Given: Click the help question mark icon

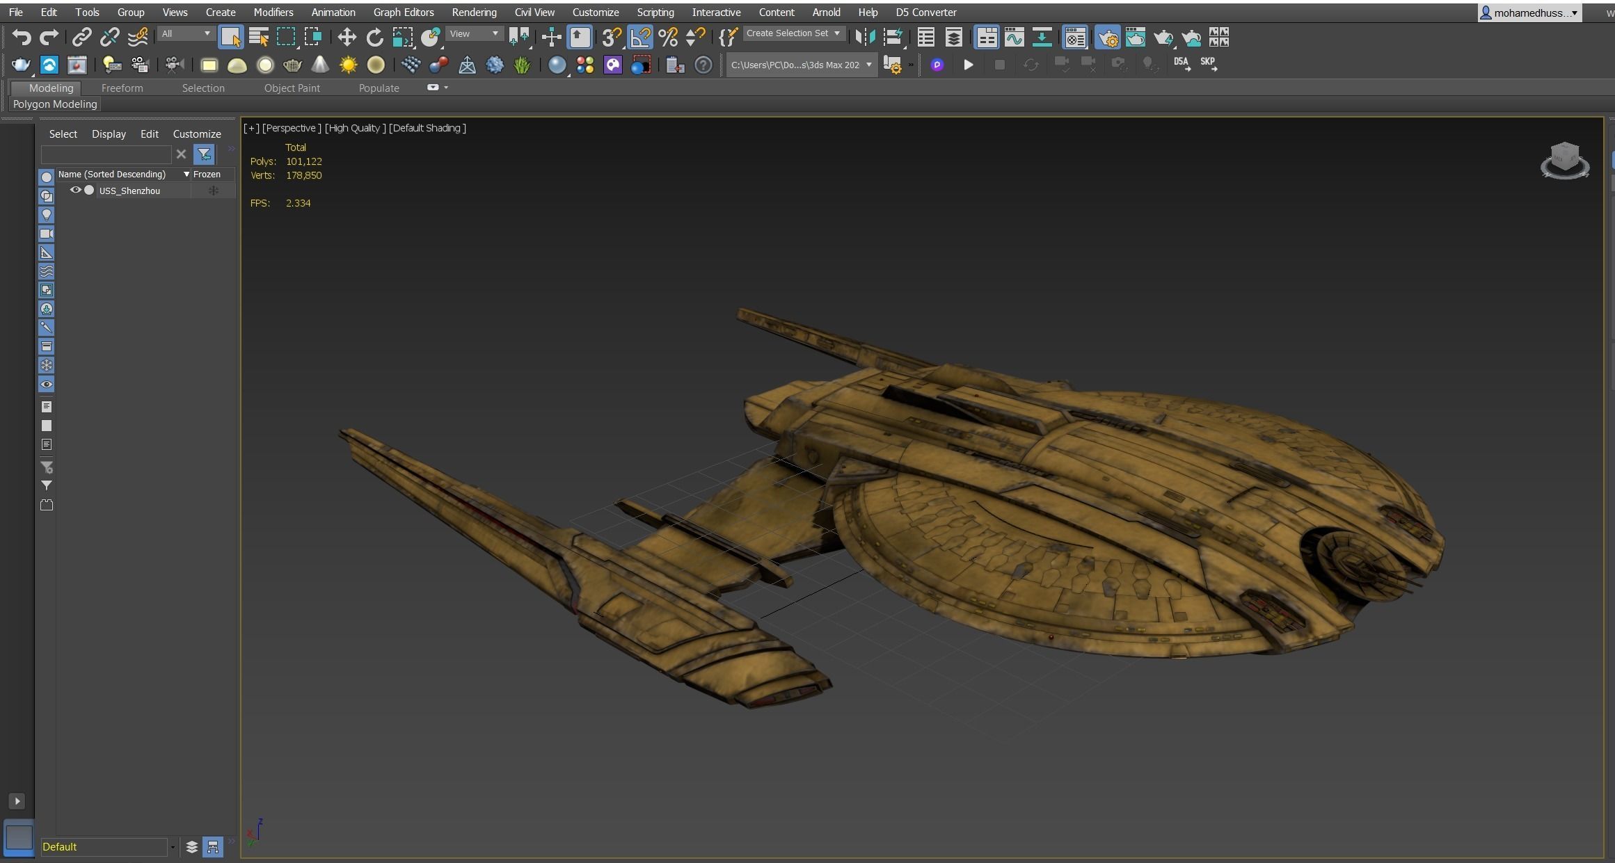Looking at the screenshot, I should [703, 65].
